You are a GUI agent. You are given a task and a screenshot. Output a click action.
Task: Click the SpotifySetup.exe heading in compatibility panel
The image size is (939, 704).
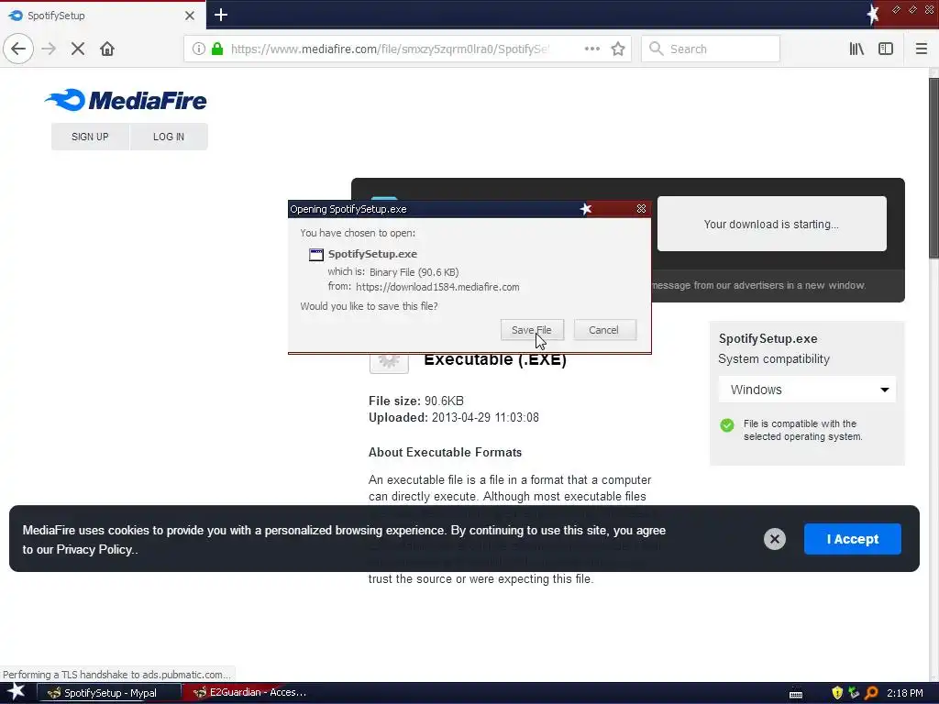[768, 338]
